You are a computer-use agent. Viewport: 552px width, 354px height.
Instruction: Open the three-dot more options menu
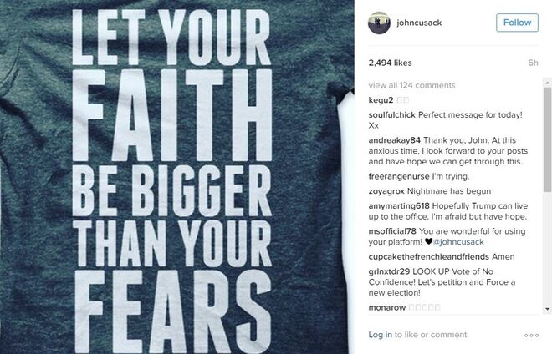(531, 336)
